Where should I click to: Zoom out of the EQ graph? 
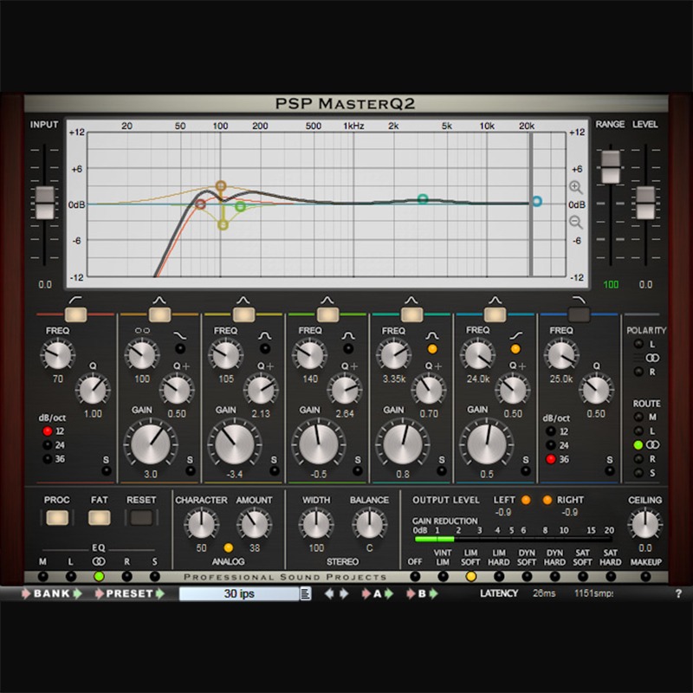tap(575, 222)
